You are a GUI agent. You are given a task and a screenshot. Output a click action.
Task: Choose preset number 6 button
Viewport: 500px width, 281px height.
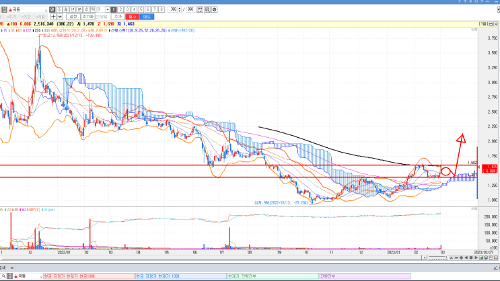point(147,9)
